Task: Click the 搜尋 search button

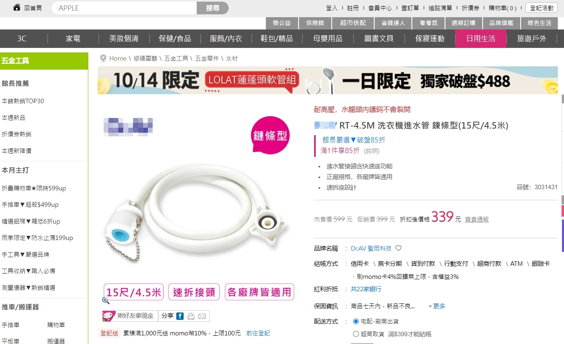Action: [213, 8]
